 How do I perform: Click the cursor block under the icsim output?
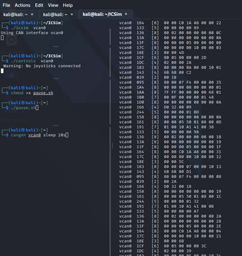(2, 38)
